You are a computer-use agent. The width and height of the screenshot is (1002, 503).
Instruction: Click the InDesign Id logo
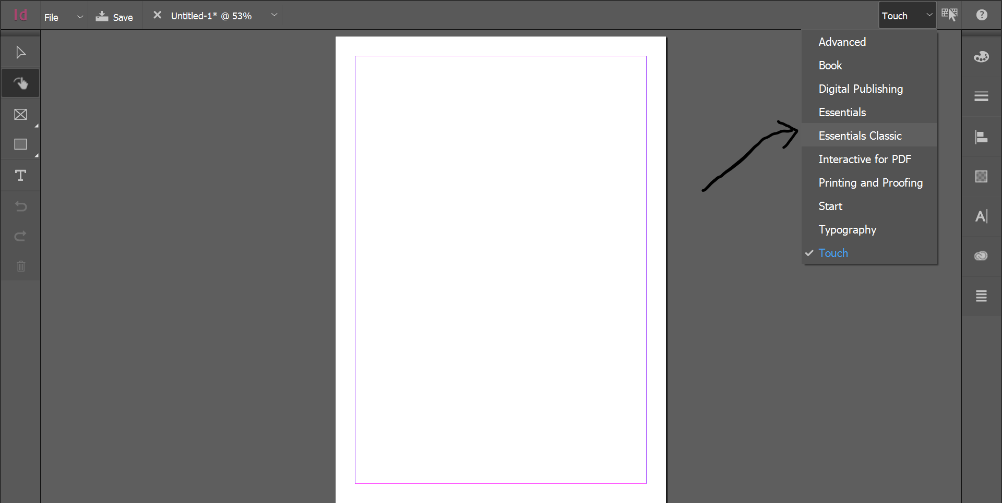20,15
